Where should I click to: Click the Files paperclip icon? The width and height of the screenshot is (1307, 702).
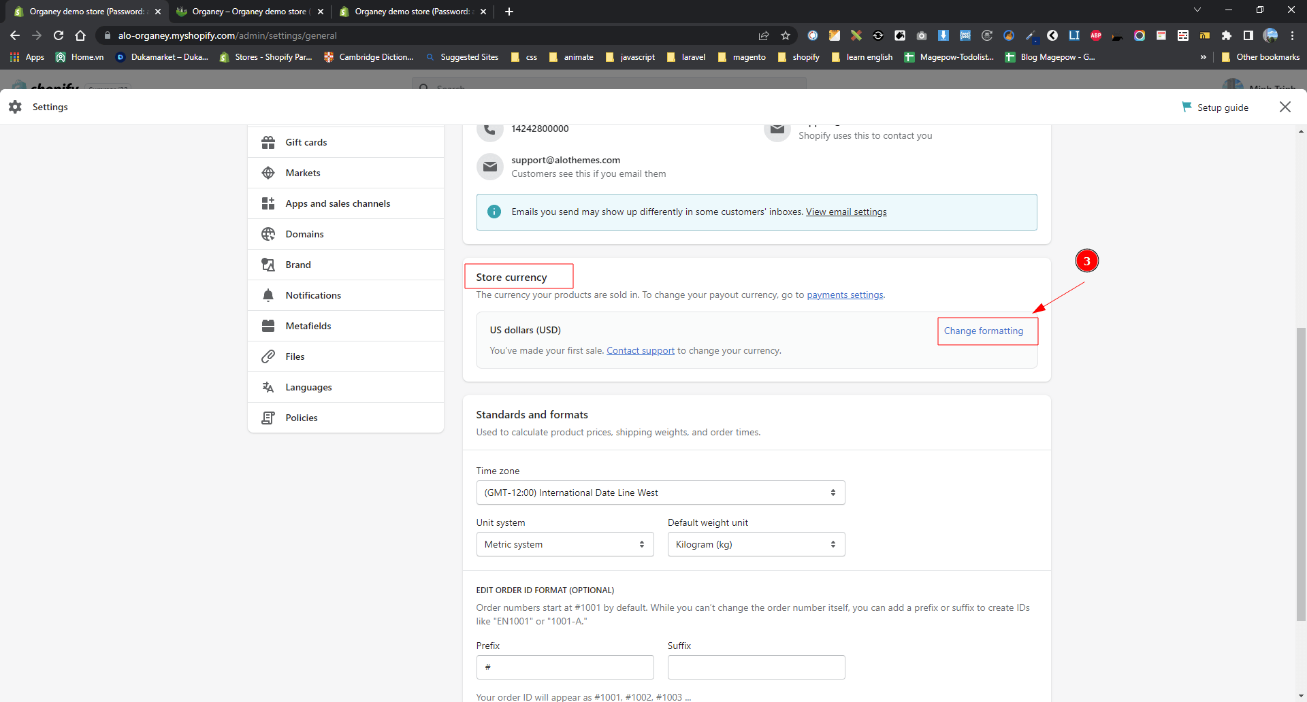point(268,356)
